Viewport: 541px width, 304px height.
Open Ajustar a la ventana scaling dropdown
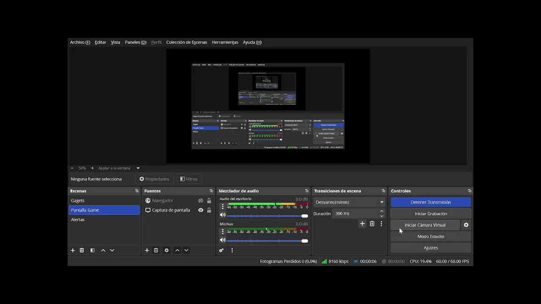point(119,168)
